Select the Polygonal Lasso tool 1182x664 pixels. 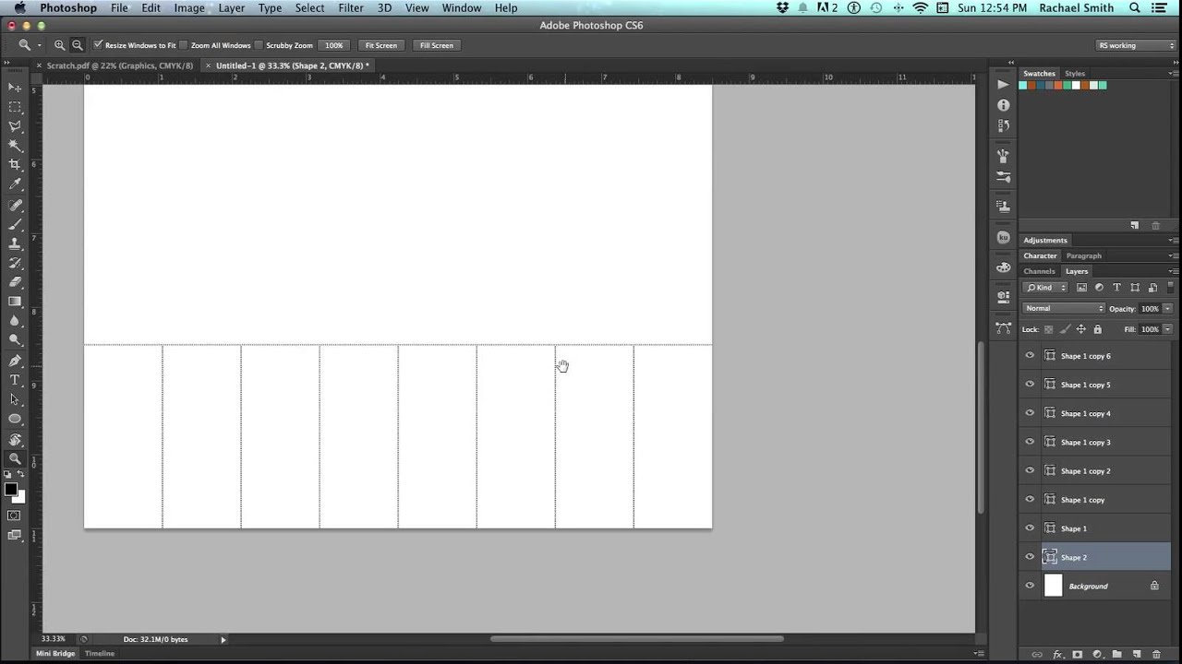15,126
